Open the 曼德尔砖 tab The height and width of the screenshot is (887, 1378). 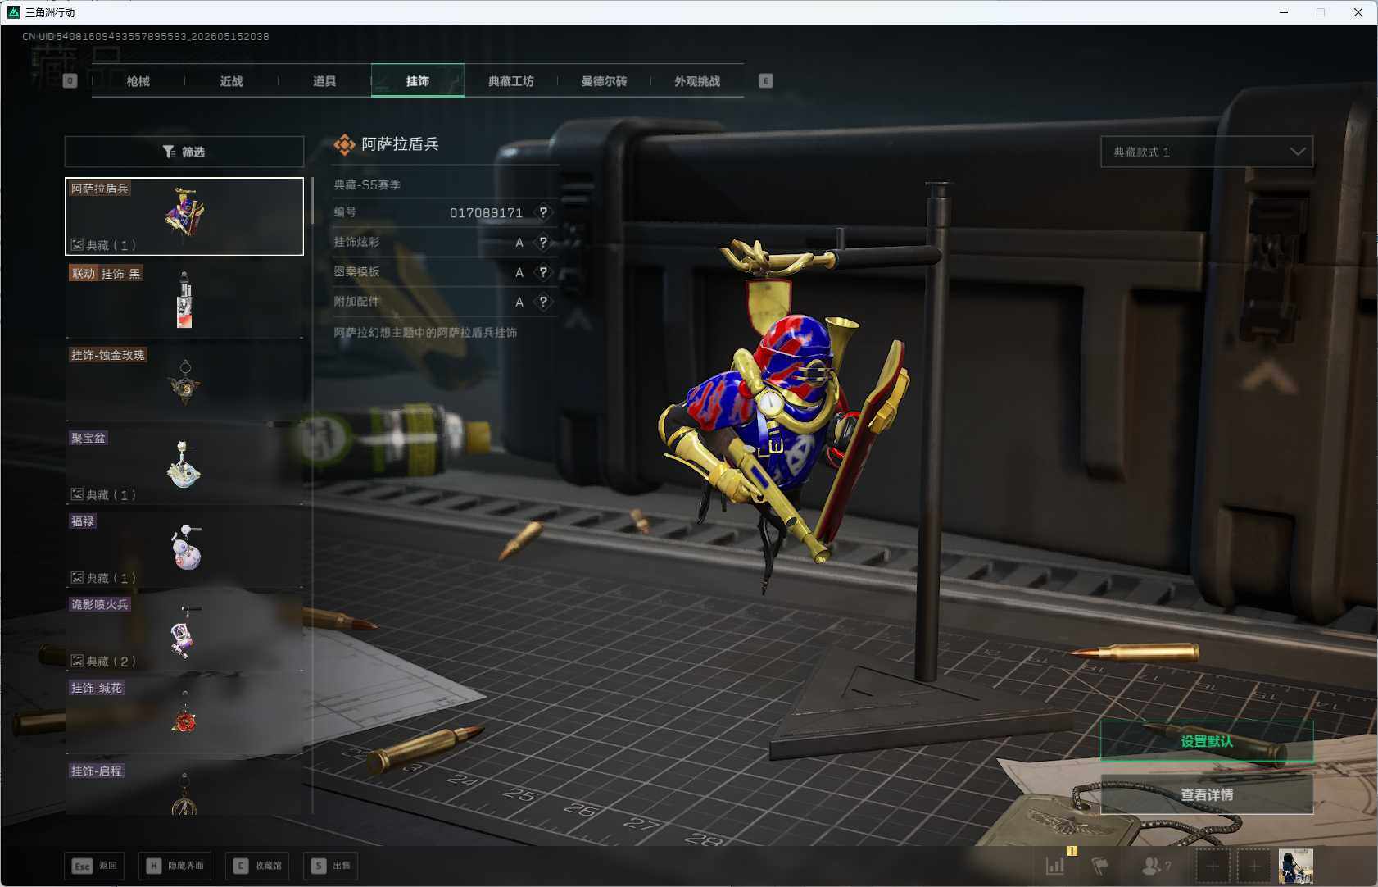(605, 81)
